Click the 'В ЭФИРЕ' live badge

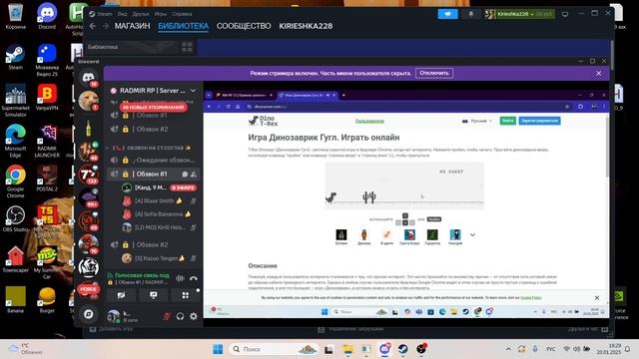pyautogui.click(x=183, y=187)
